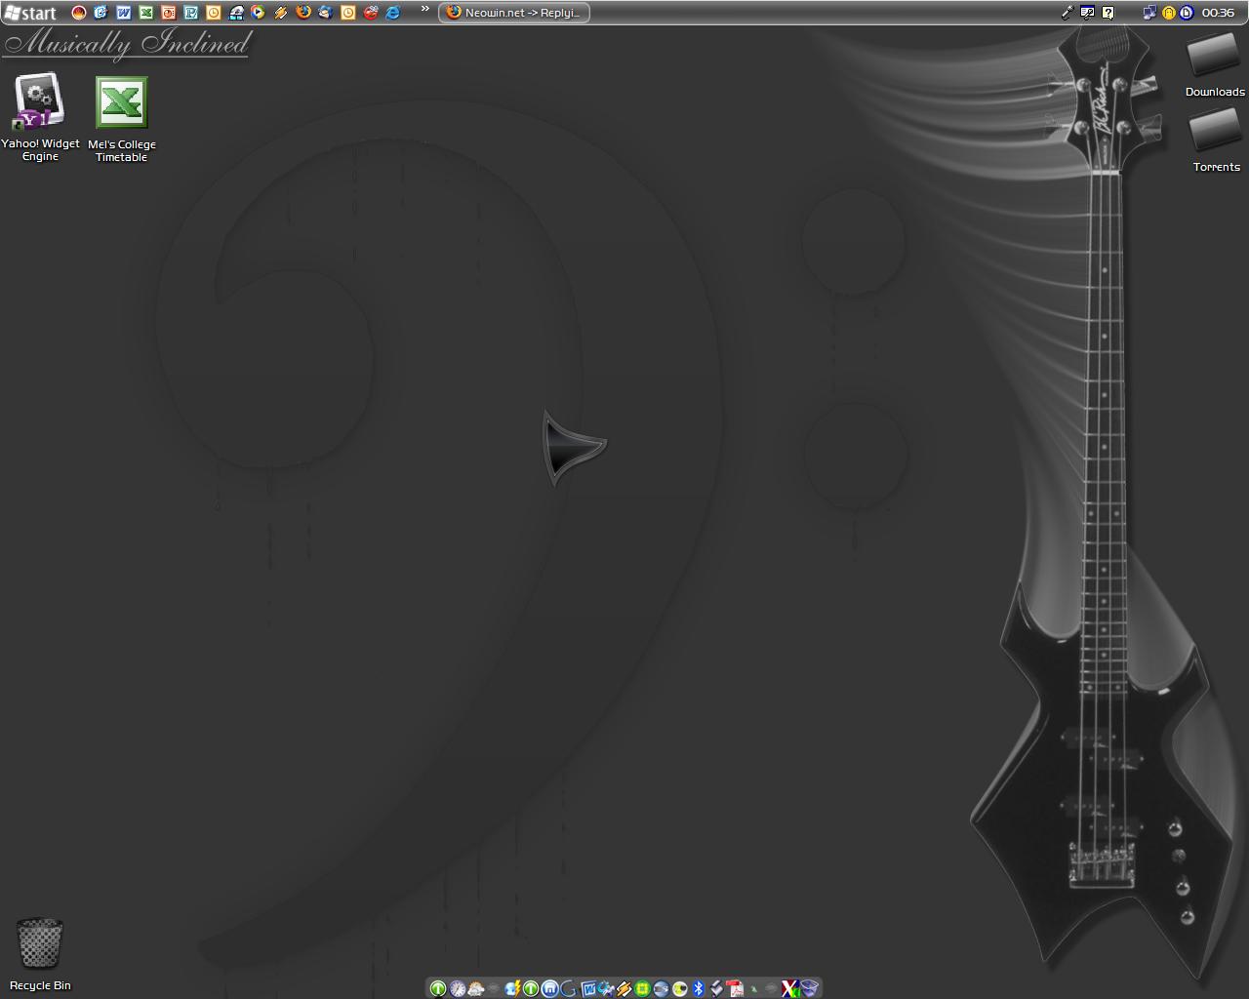Image resolution: width=1249 pixels, height=999 pixels.
Task: Select Mel's College Timetable Excel file
Action: [x=122, y=119]
